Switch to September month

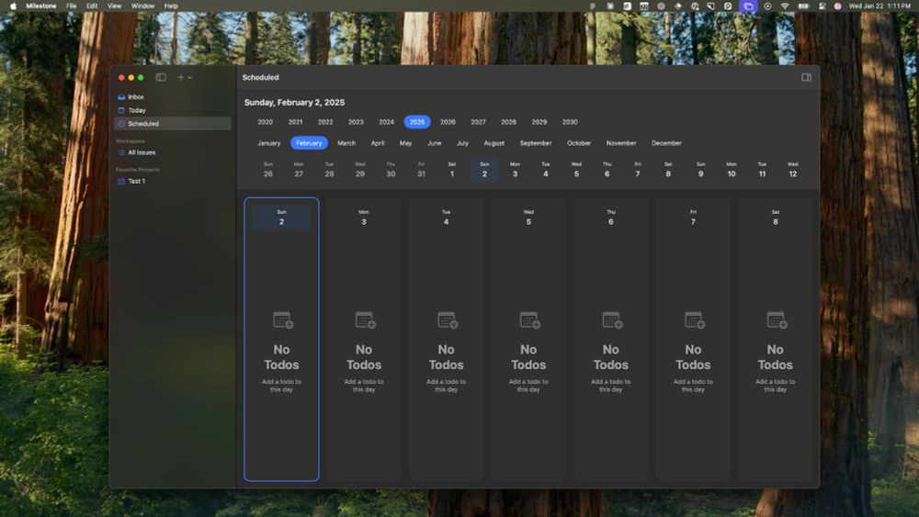(x=536, y=143)
